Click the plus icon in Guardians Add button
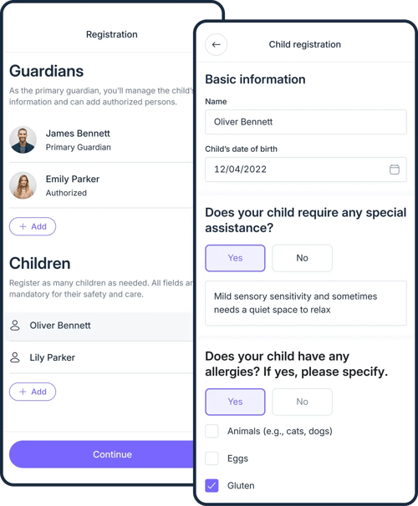Image resolution: width=418 pixels, height=506 pixels. 23,226
